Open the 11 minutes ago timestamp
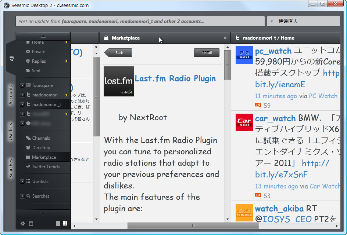The image size is (347, 235). coord(276,96)
